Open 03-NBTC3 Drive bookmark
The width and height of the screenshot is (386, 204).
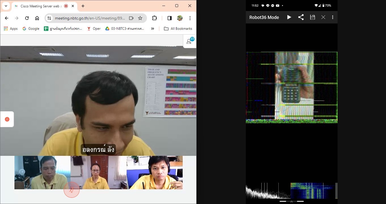pos(125,29)
